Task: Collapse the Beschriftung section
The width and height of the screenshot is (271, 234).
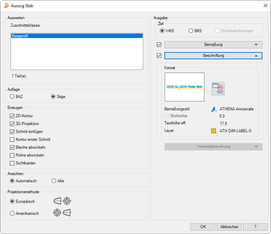Action: pos(213,56)
